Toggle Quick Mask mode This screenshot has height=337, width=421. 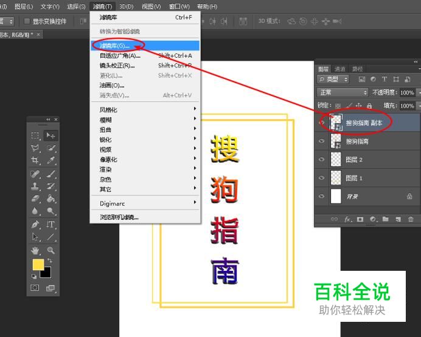tap(35, 288)
